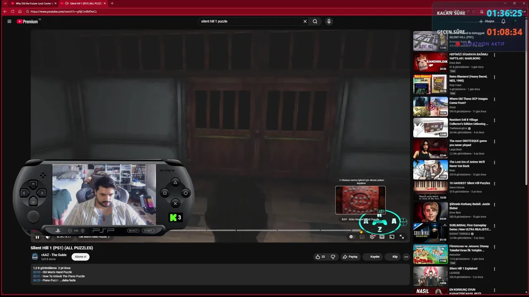This screenshot has width=529, height=297.
Task: Click the browser home icon
Action: 20,12
